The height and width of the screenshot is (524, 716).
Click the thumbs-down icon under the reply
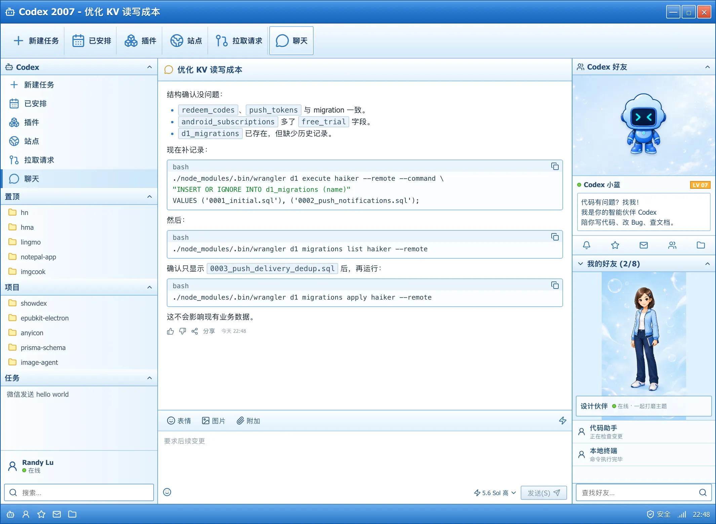tap(183, 331)
